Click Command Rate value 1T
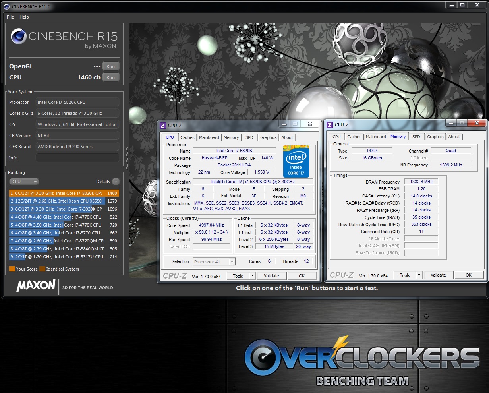489x393 pixels. coord(421,231)
